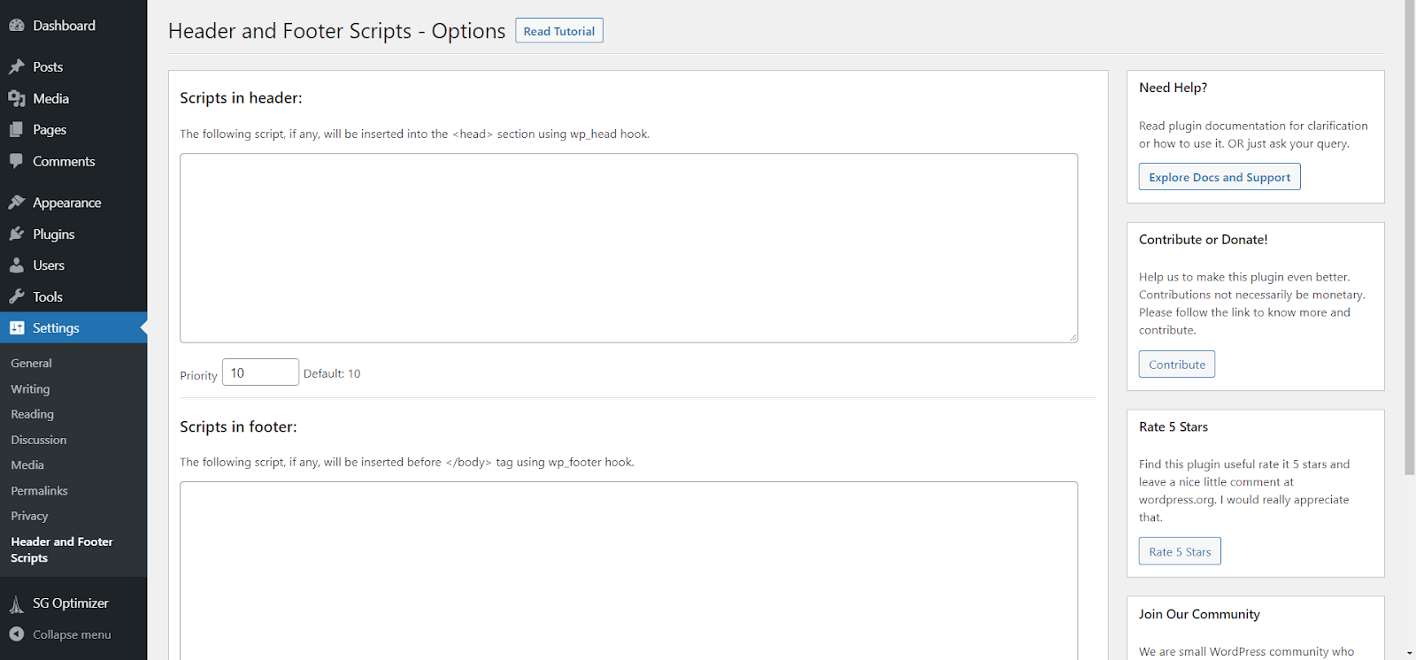Click the 'Scripts in footer:' heading
This screenshot has height=660, width=1416.
[238, 426]
